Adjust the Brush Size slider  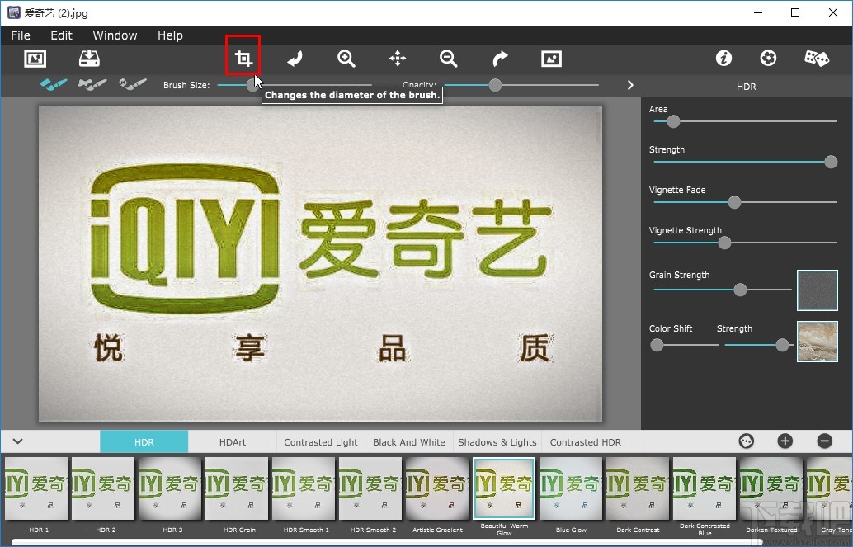click(x=295, y=85)
